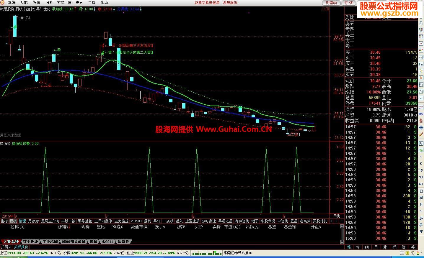This screenshot has width=424, height=258.
Task: Click the 模板 button
Action: coord(13,221)
